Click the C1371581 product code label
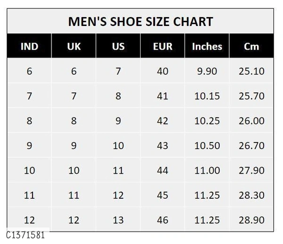Viewport: 283px width, 244px height. pyautogui.click(x=25, y=235)
